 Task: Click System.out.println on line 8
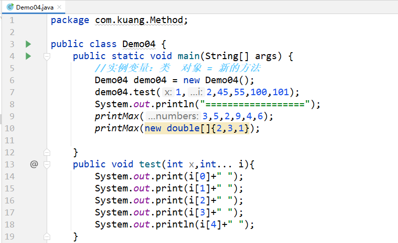coord(145,104)
